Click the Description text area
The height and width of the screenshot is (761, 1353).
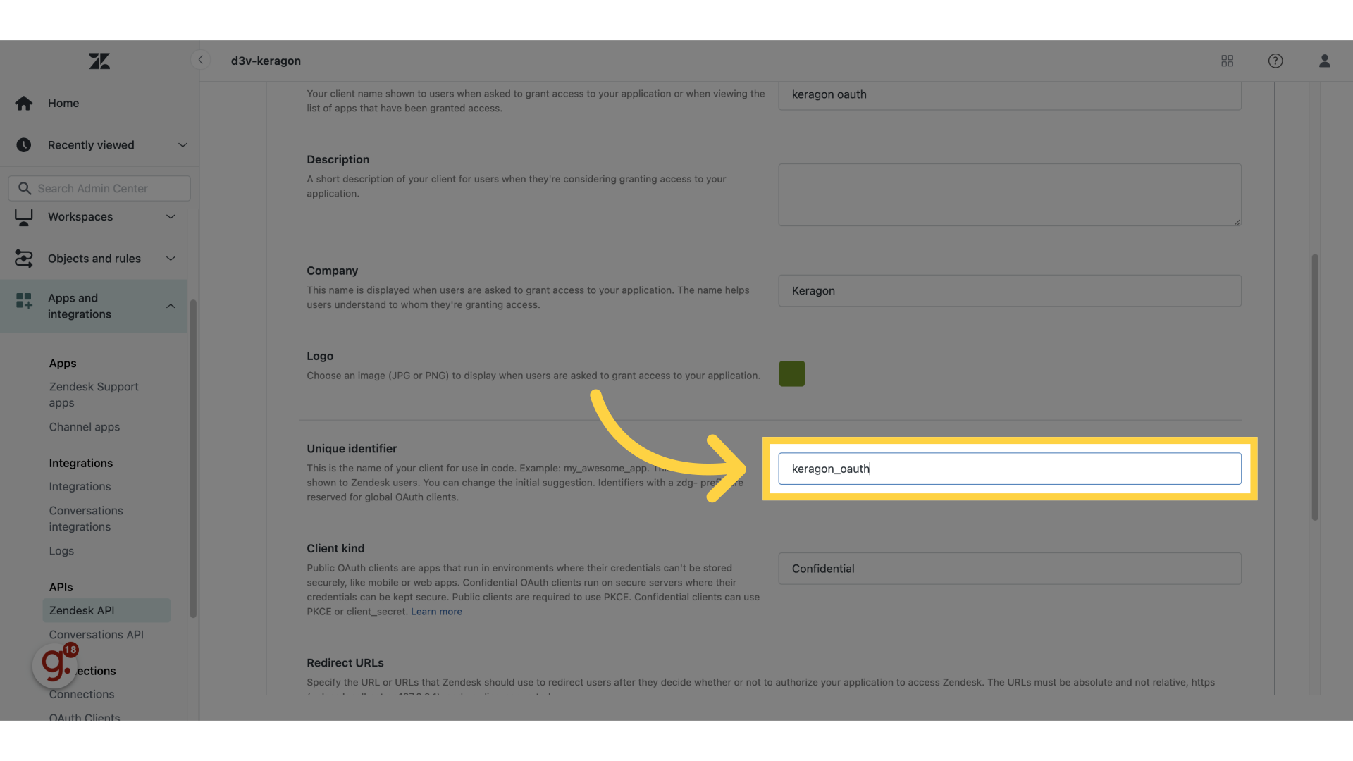click(1010, 195)
